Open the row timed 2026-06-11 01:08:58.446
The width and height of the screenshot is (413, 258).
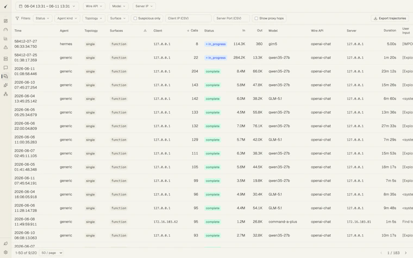point(212,71)
